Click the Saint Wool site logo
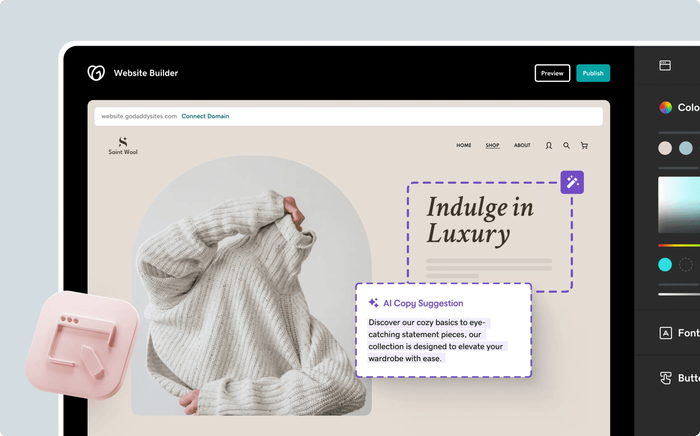The width and height of the screenshot is (700, 436). click(122, 145)
